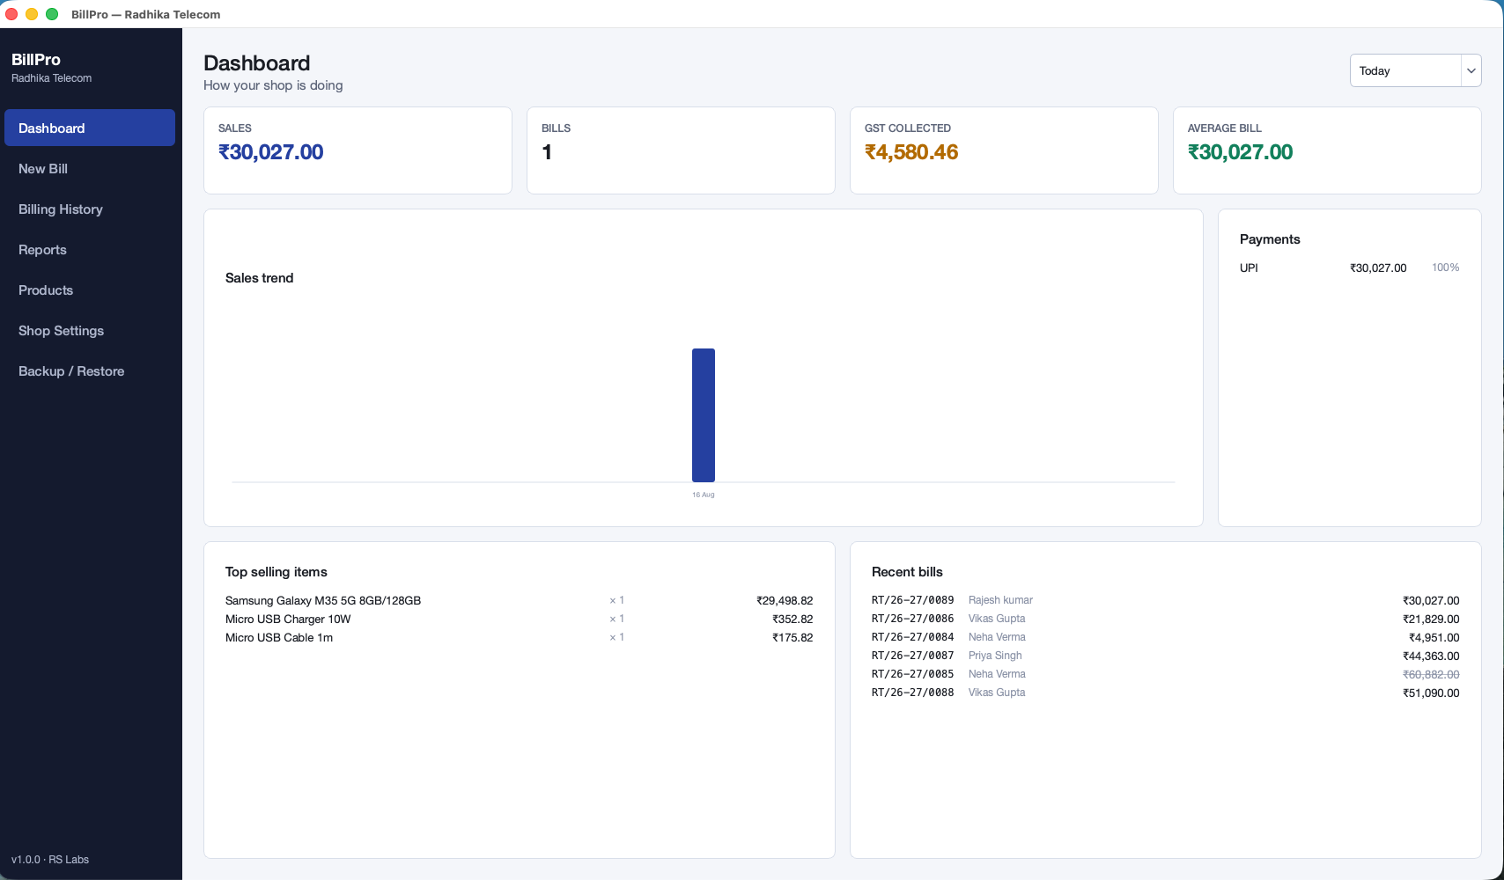The width and height of the screenshot is (1504, 880).
Task: Open the Today period dropdown
Action: pyautogui.click(x=1415, y=70)
